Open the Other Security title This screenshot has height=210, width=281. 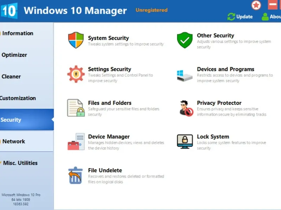[215, 35]
